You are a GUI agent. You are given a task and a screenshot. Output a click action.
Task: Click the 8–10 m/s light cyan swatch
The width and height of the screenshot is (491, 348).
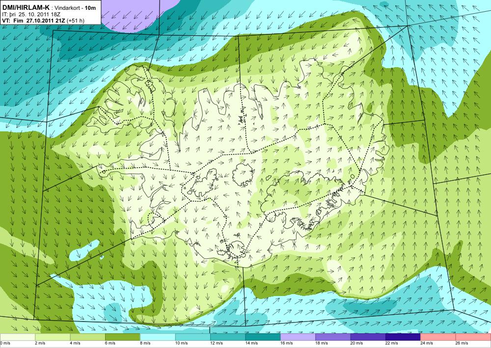pos(158,337)
